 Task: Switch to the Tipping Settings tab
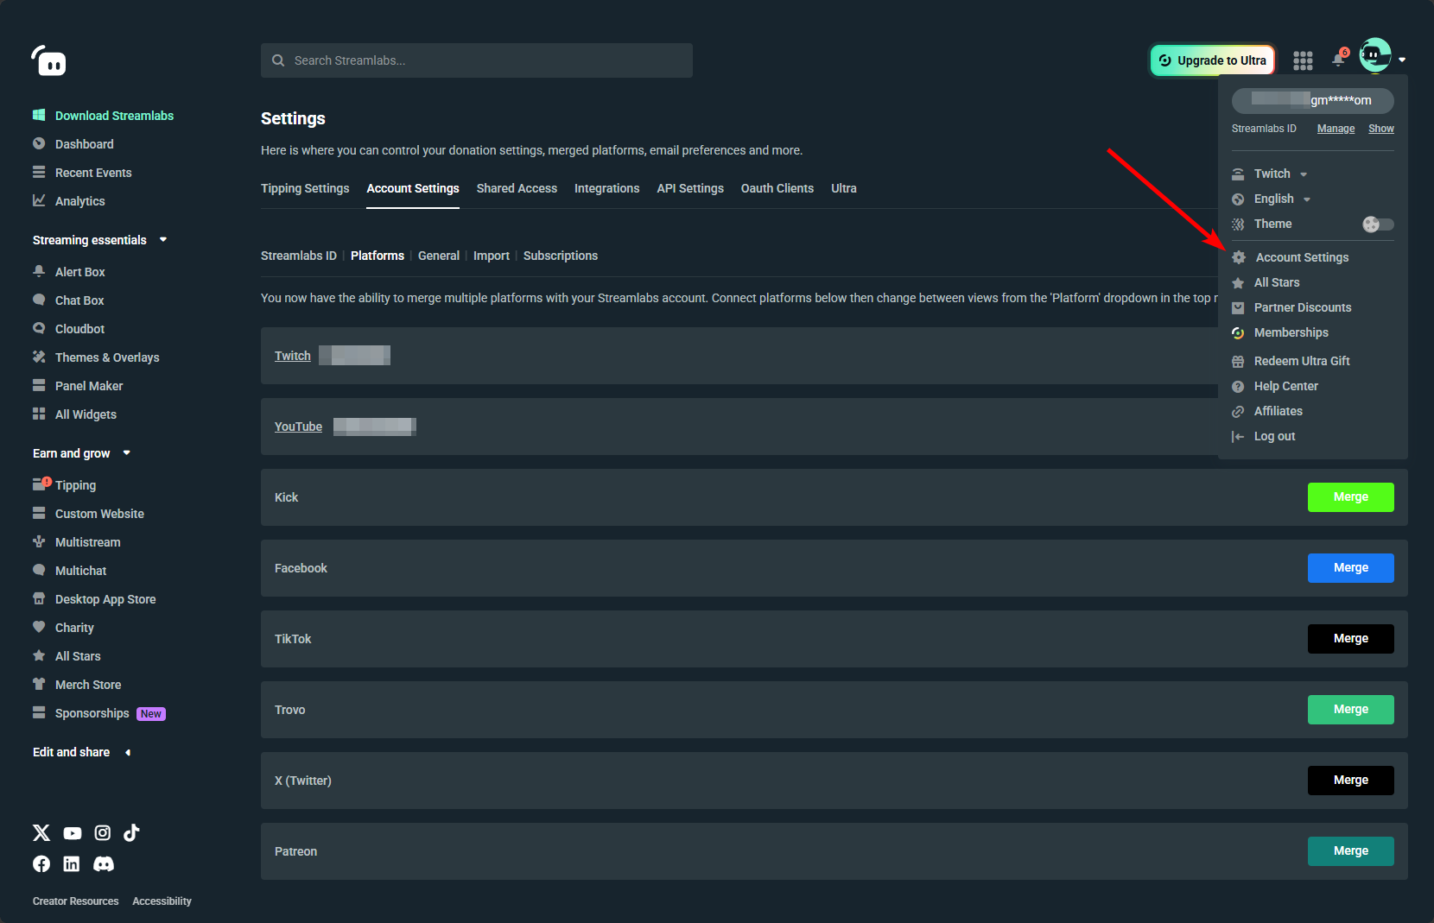coord(305,188)
